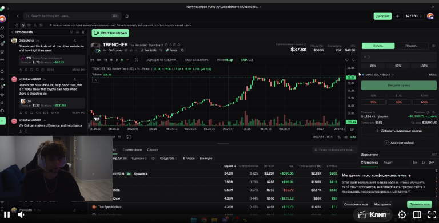Favorite TRENCHER with the star icon
Screen dimensions: 439x223
(178, 44)
